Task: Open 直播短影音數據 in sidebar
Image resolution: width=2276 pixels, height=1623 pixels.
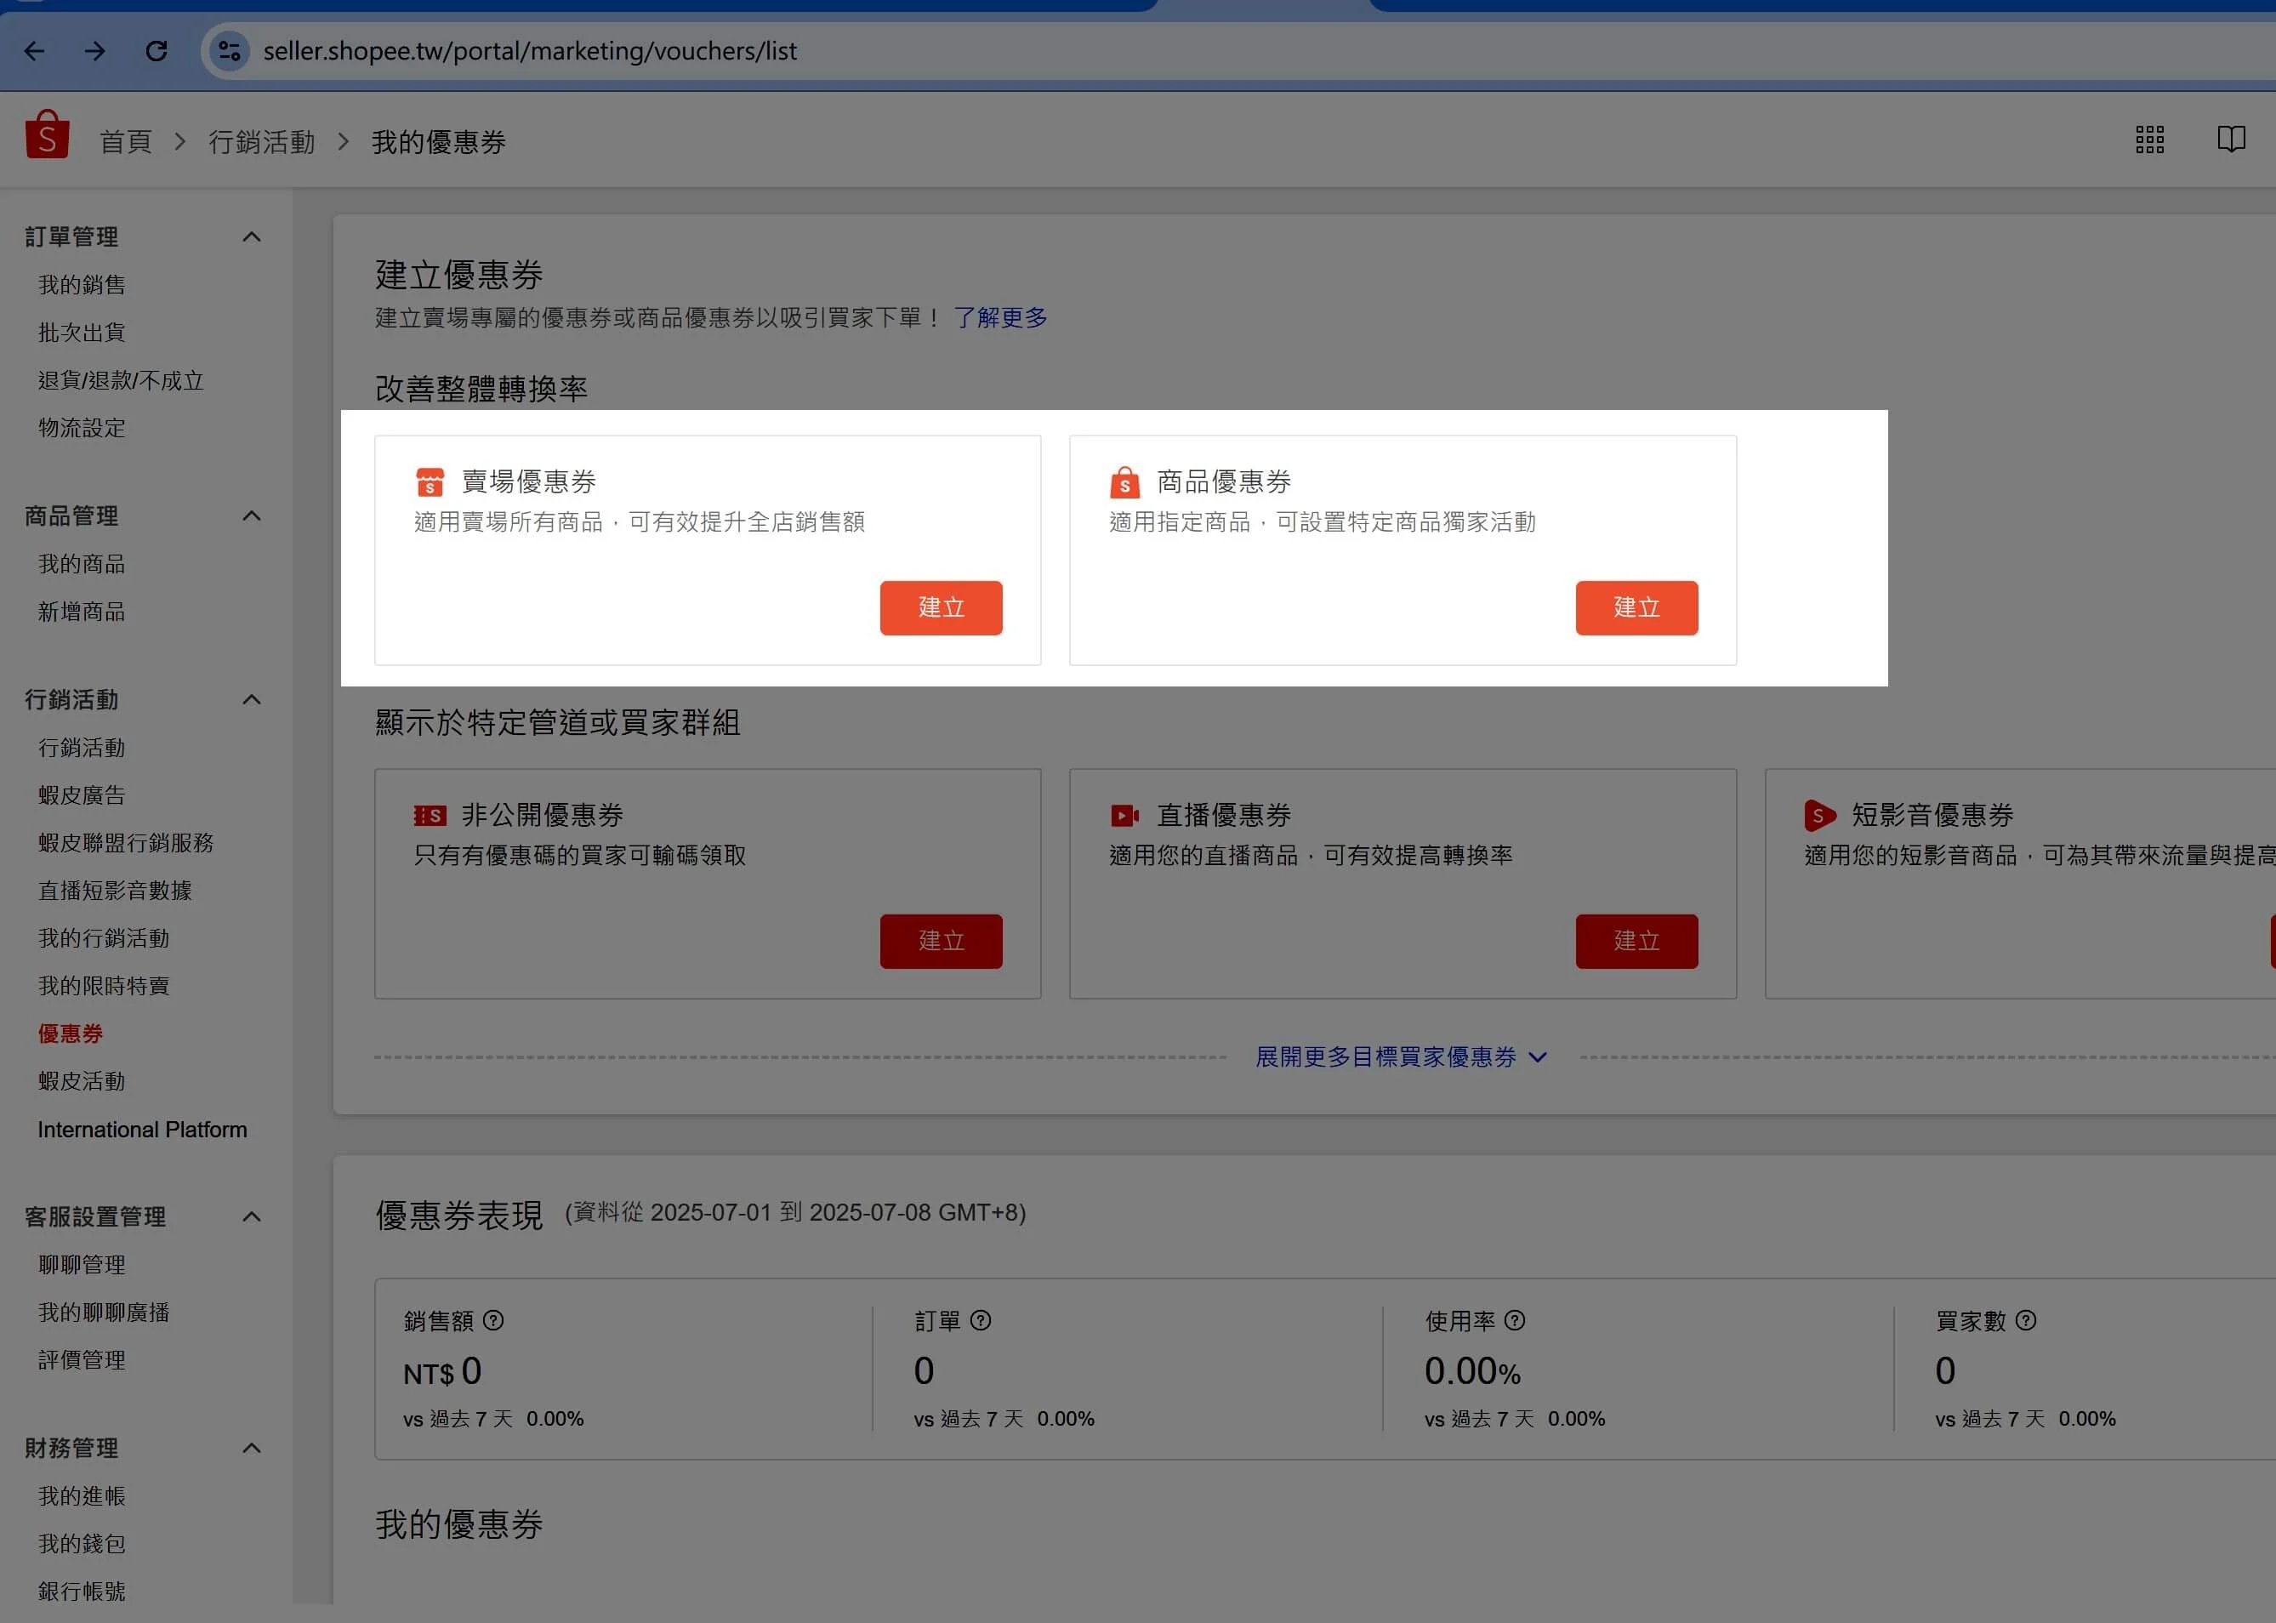Action: (115, 891)
